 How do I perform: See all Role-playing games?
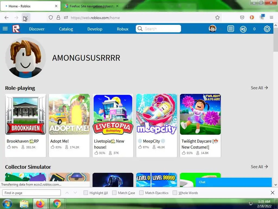[259, 88]
